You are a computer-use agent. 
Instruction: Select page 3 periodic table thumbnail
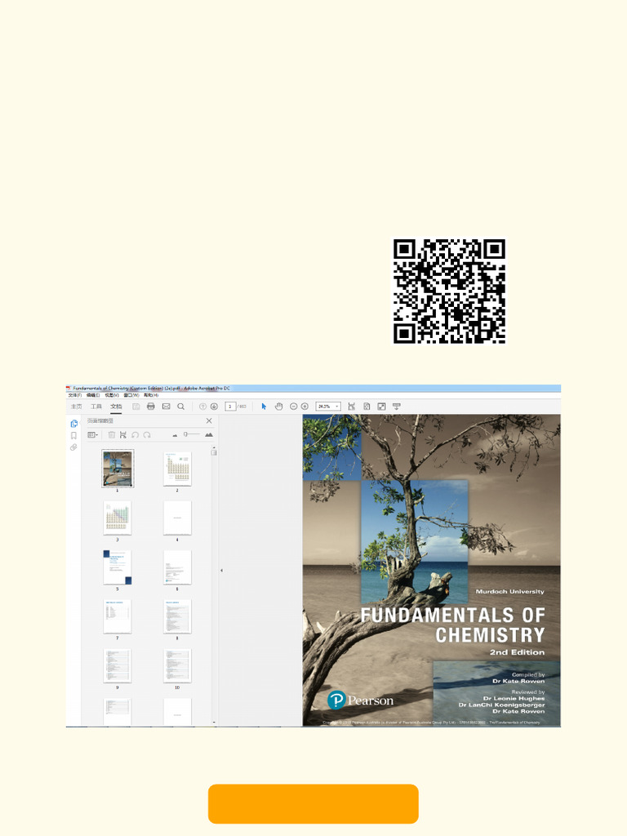click(118, 518)
